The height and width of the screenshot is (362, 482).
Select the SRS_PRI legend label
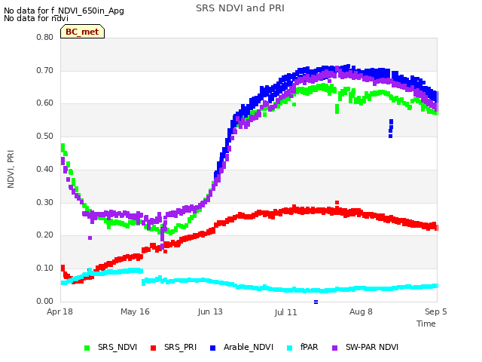point(180,347)
